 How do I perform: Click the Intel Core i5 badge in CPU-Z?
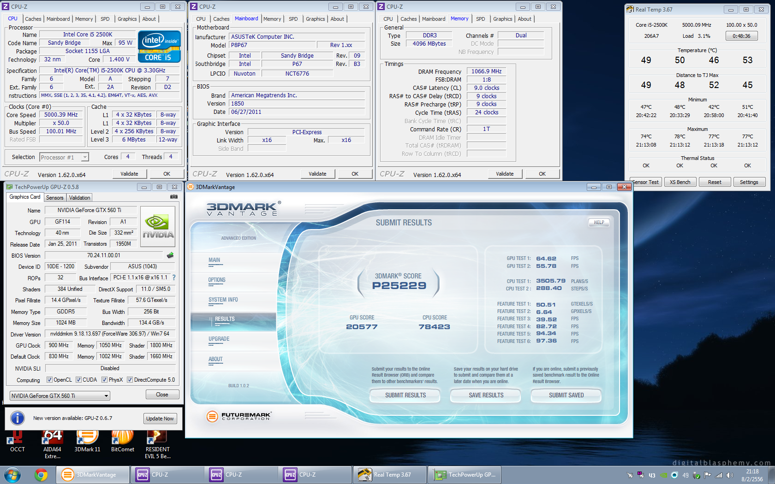click(x=159, y=47)
